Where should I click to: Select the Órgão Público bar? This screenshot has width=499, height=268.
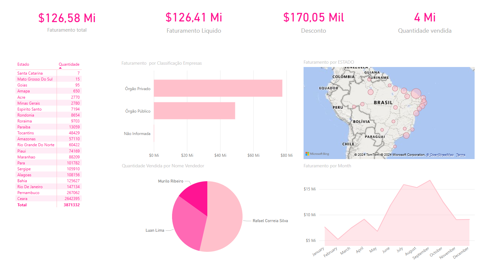tap(194, 111)
